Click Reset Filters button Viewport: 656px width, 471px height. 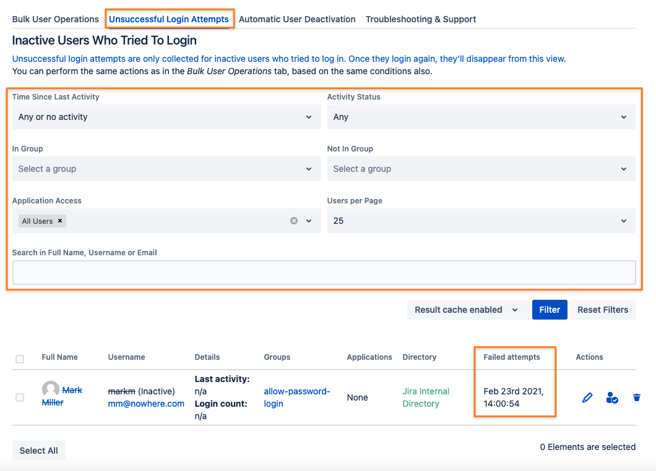(602, 310)
